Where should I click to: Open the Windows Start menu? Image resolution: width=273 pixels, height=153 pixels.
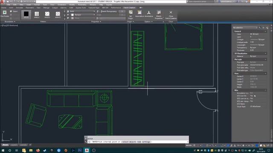(3, 150)
